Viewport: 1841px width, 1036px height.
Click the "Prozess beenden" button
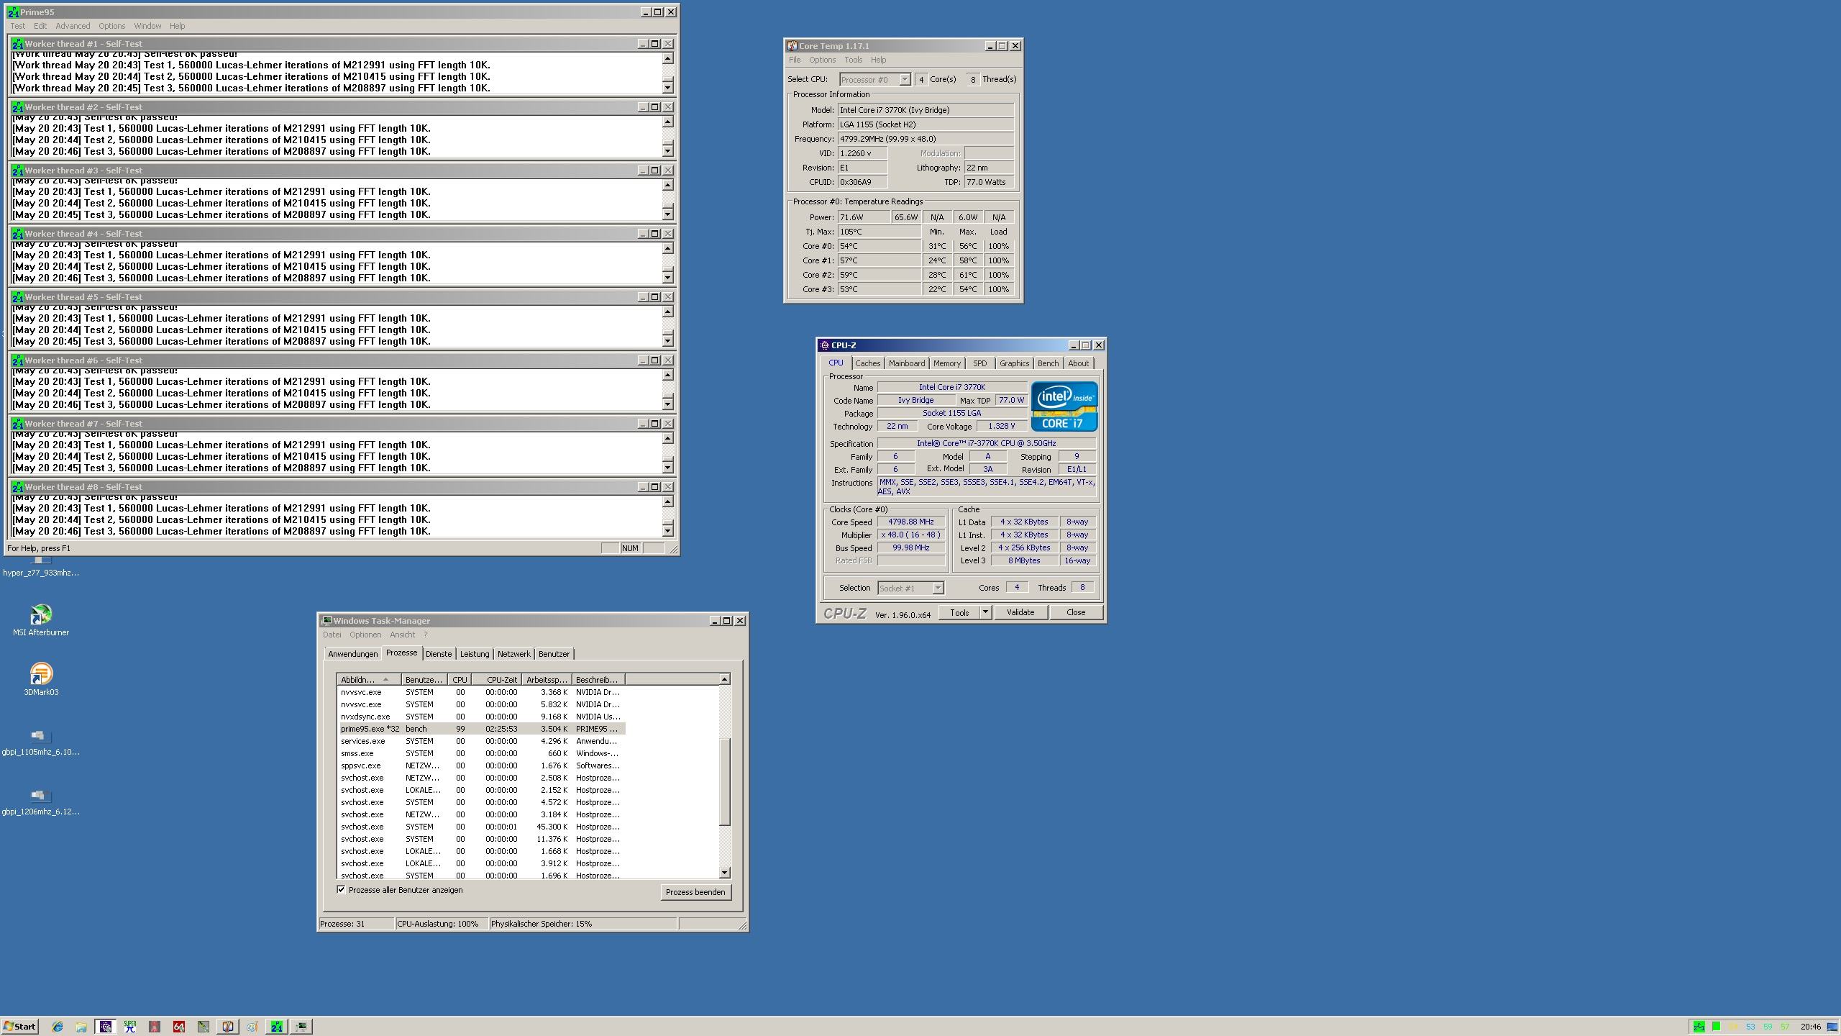click(695, 892)
